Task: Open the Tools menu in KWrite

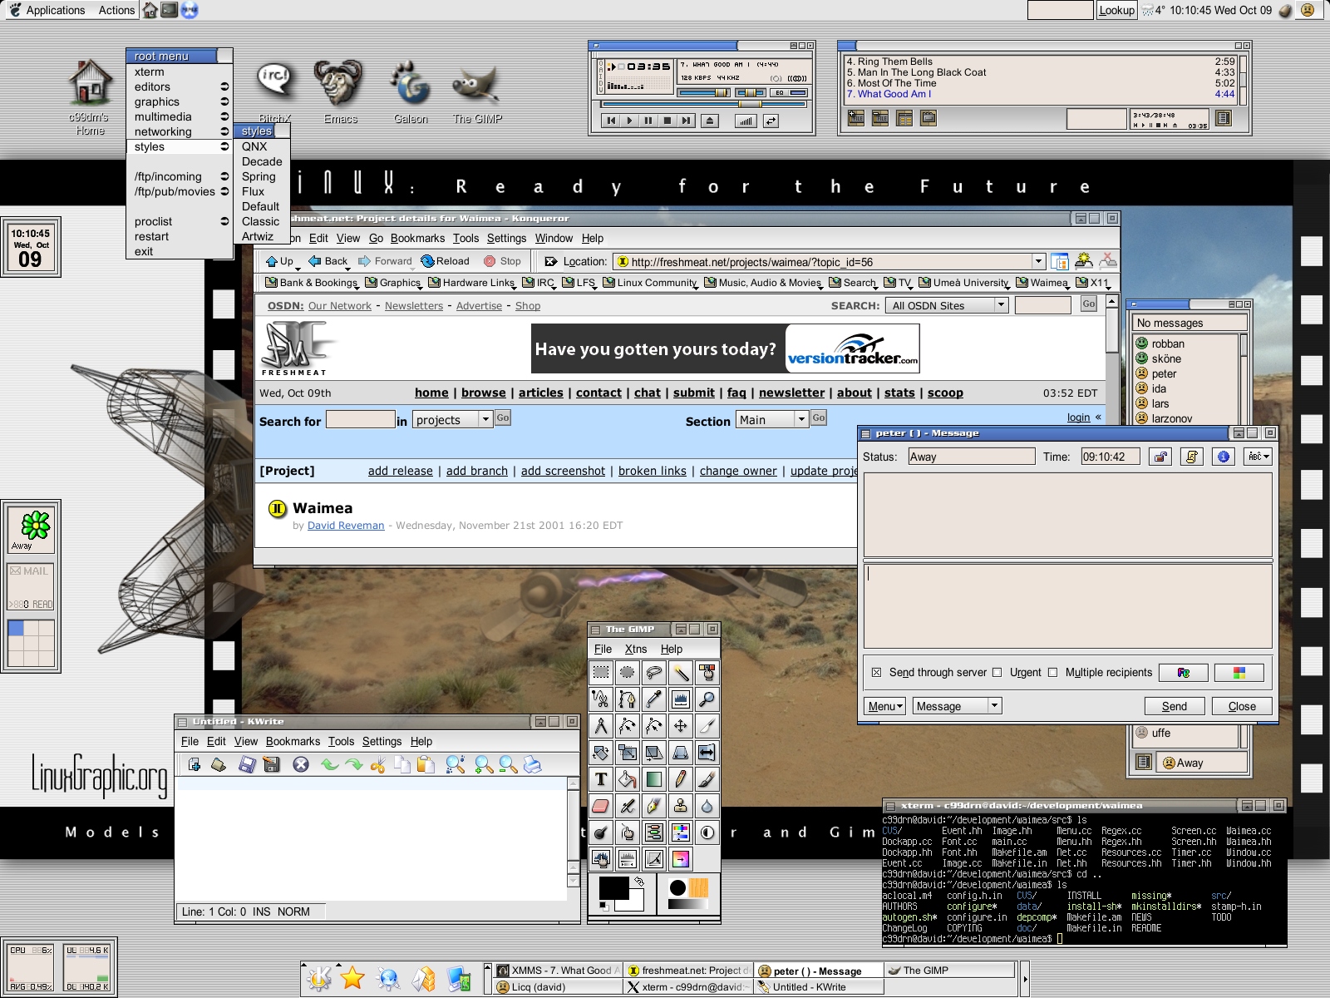Action: (x=341, y=741)
